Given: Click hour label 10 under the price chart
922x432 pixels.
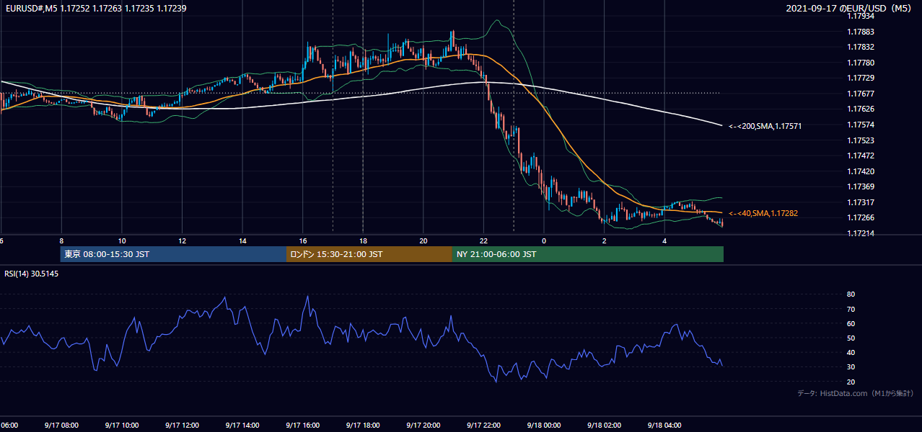Looking at the screenshot, I should click(x=122, y=240).
